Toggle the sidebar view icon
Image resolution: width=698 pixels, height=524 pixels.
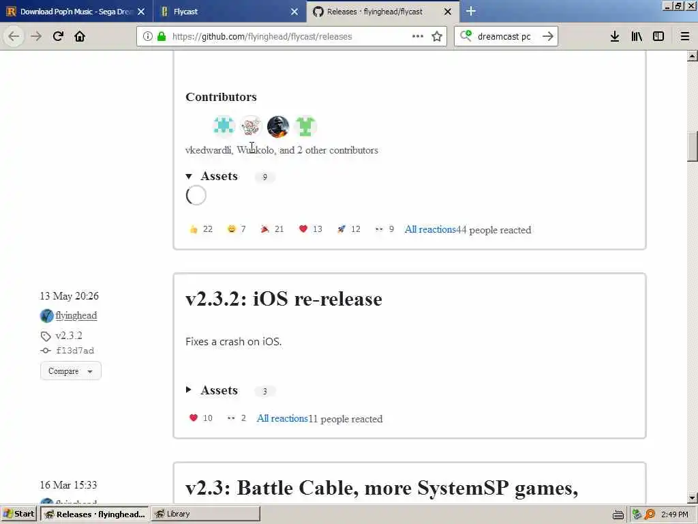[658, 36]
